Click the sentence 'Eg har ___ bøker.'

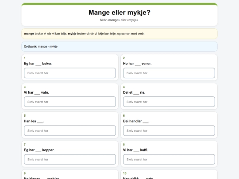pos(38,64)
